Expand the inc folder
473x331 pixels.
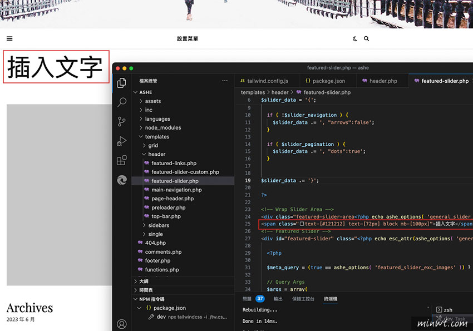[183, 110]
